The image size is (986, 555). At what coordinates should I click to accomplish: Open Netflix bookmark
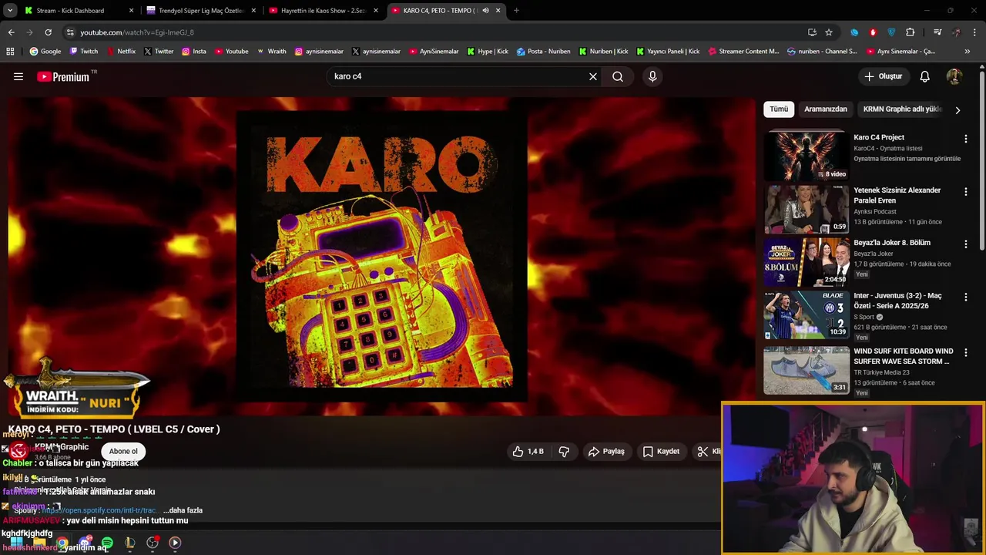pyautogui.click(x=120, y=52)
